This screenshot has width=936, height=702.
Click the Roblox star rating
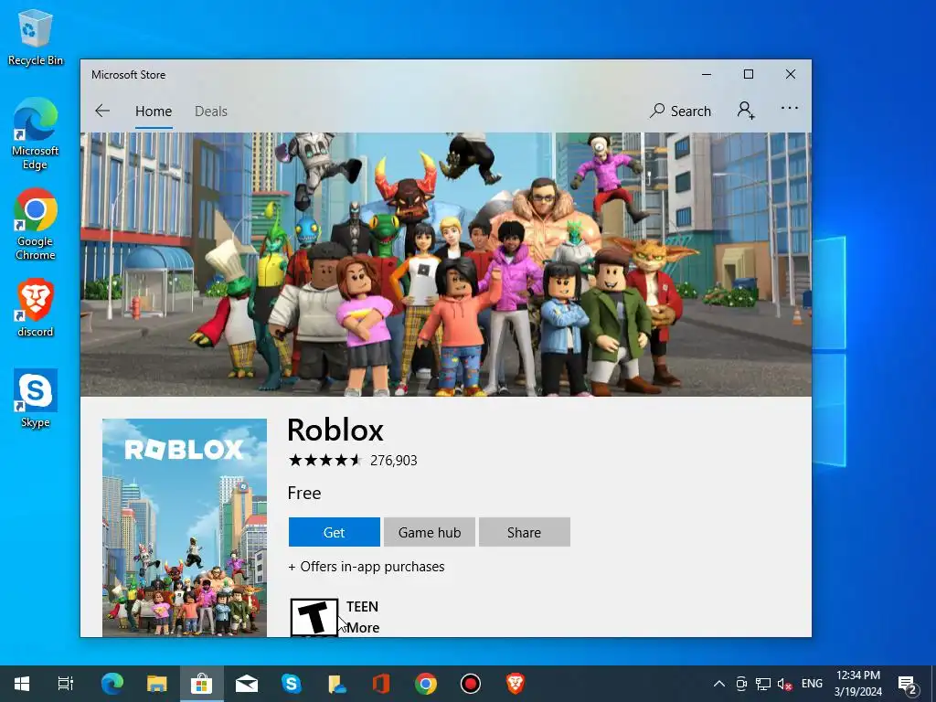click(324, 461)
